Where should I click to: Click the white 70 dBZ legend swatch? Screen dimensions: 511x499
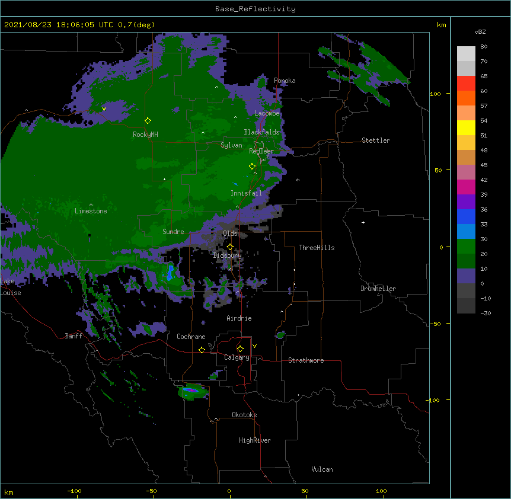coord(466,54)
